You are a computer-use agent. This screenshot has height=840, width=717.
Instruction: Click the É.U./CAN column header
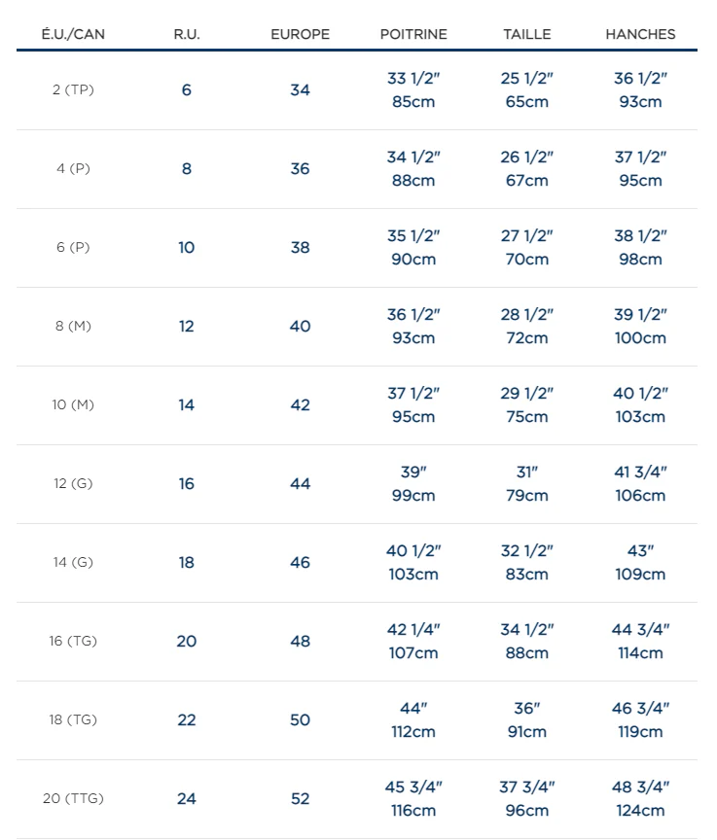[x=73, y=34]
